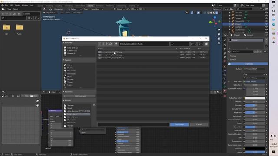Open the File View filter dropdown
The width and height of the screenshot is (278, 156).
click(201, 44)
